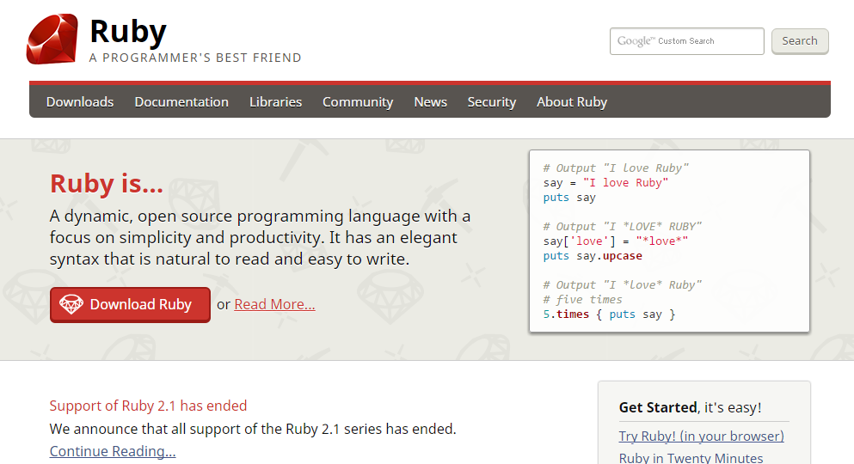Viewport: 854px width, 464px height.
Task: Click the Search button
Action: click(800, 41)
